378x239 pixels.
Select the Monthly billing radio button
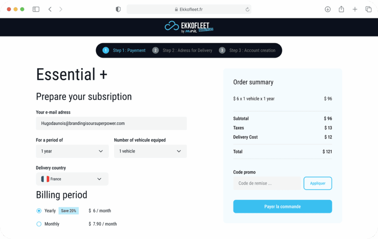[39, 224]
